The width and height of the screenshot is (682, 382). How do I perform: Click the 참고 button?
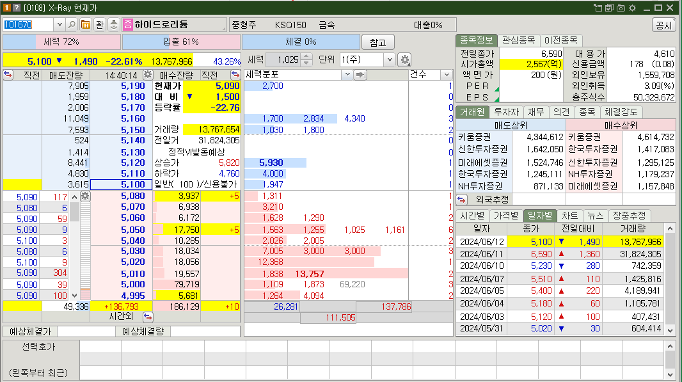378,42
